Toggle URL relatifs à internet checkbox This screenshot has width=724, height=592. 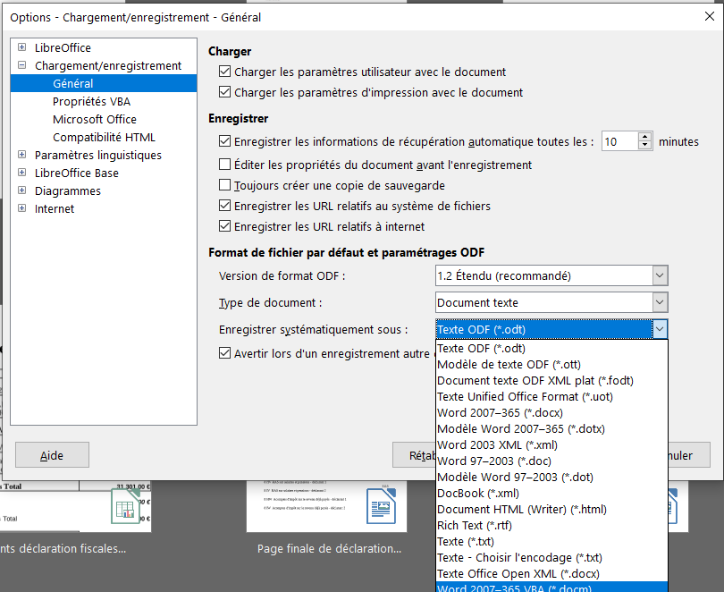(225, 226)
